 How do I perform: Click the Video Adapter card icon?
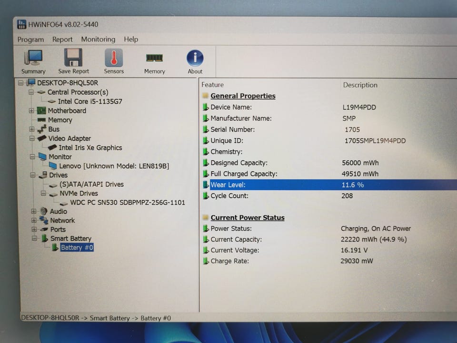coord(42,138)
